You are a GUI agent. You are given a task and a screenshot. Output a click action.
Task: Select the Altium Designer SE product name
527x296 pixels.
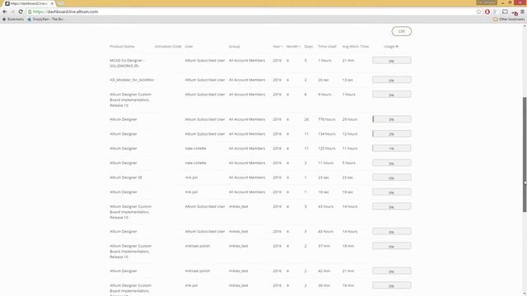point(126,178)
